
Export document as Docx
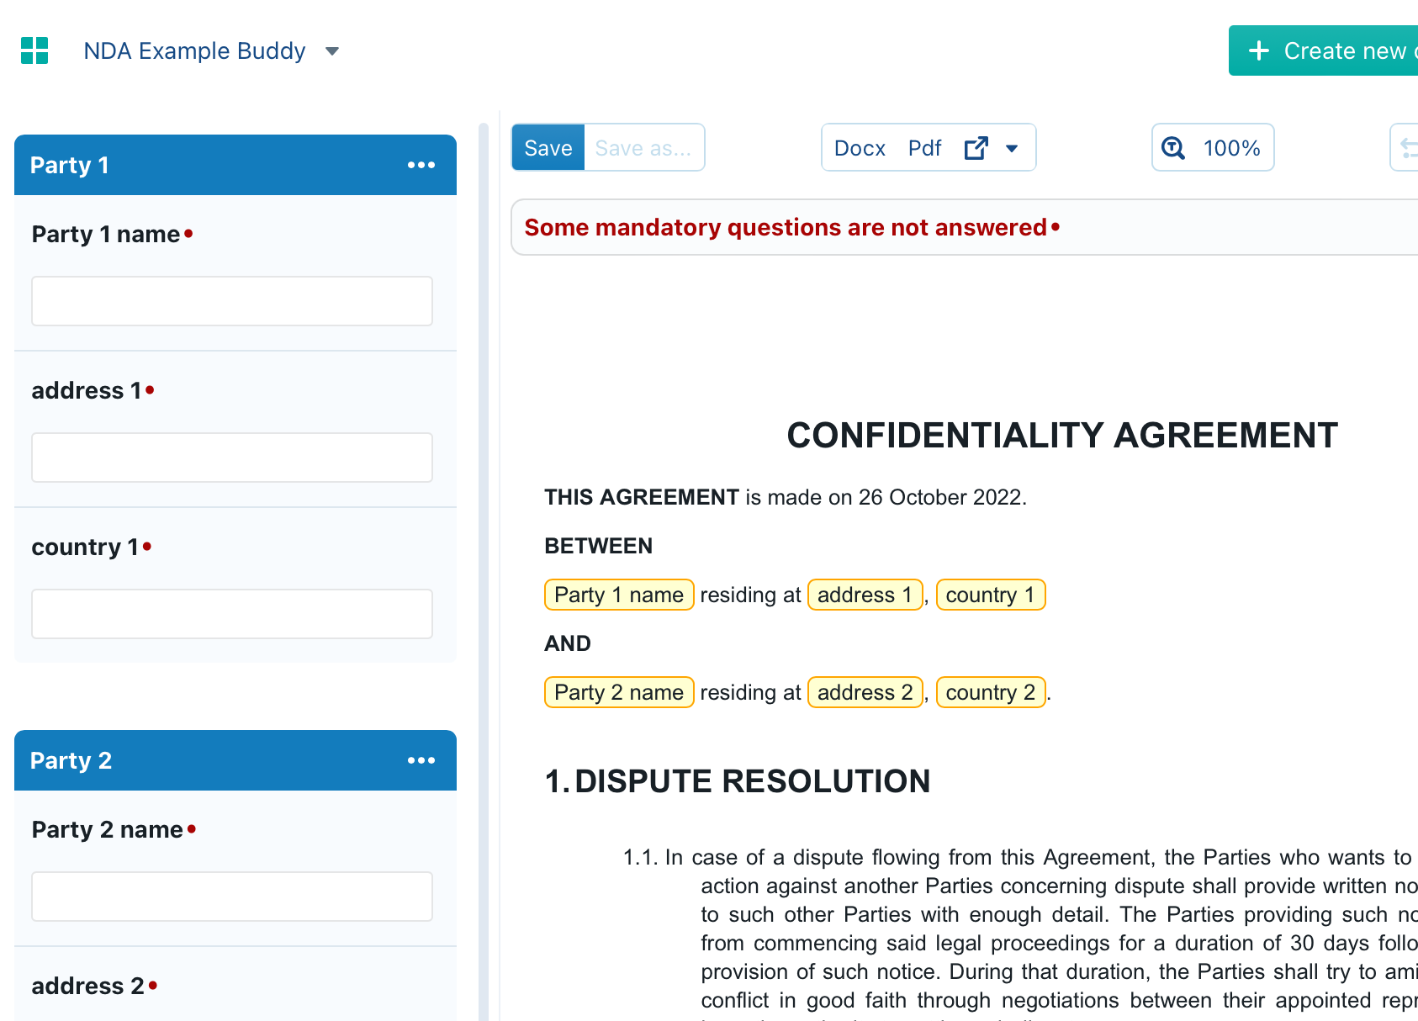pos(859,148)
